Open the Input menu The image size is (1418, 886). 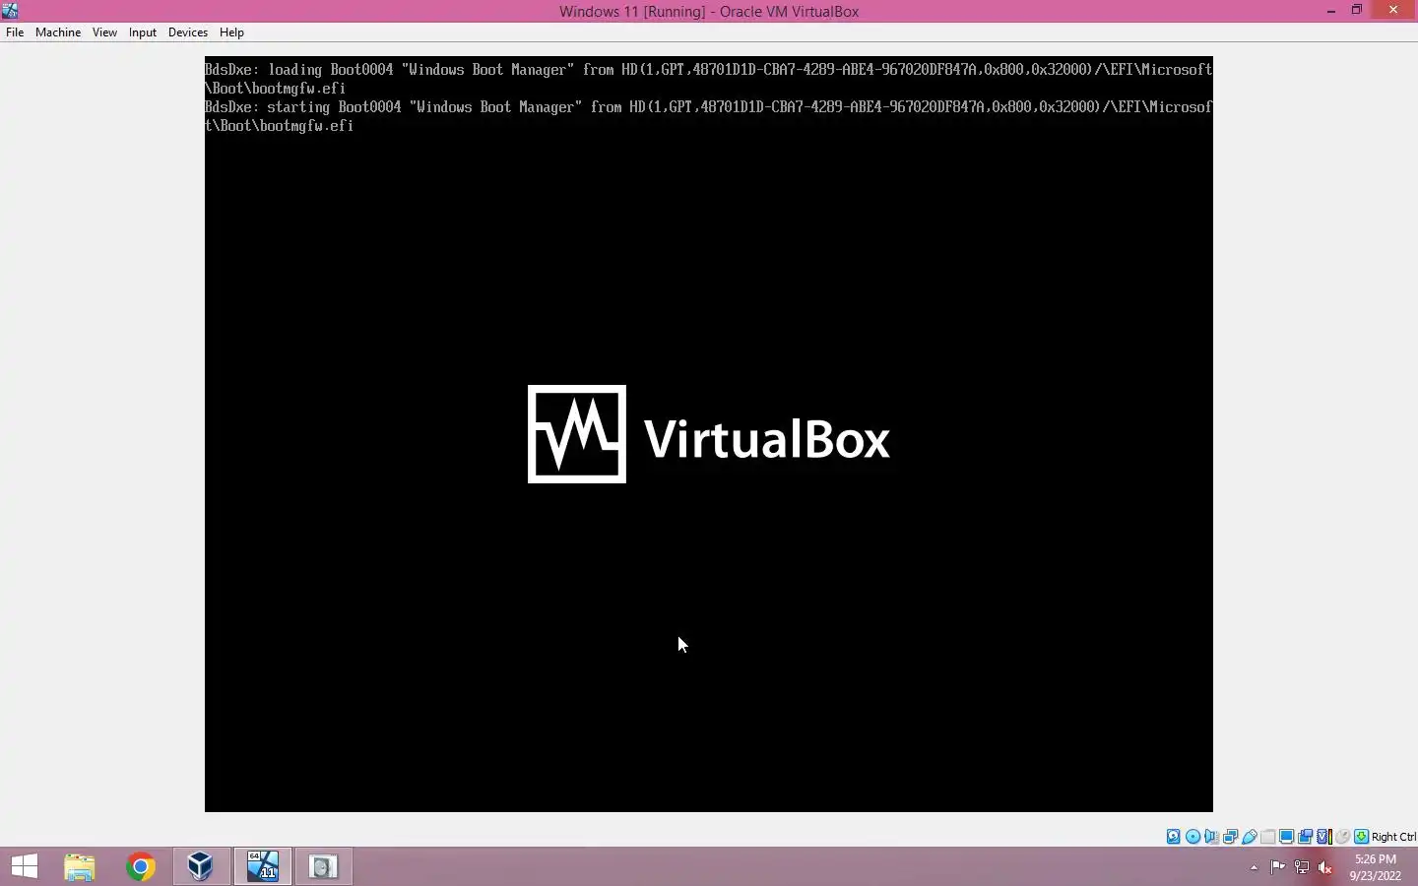(143, 32)
